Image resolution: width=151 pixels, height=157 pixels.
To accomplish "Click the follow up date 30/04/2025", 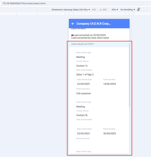I will pyautogui.click(x=110, y=133).
